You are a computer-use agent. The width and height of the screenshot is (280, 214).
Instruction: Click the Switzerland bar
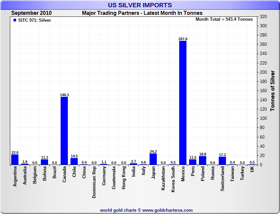(x=222, y=161)
